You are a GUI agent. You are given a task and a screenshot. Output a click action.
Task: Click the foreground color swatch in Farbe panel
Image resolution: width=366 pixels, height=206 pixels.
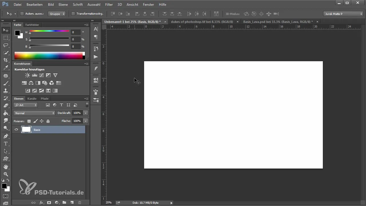[17, 33]
